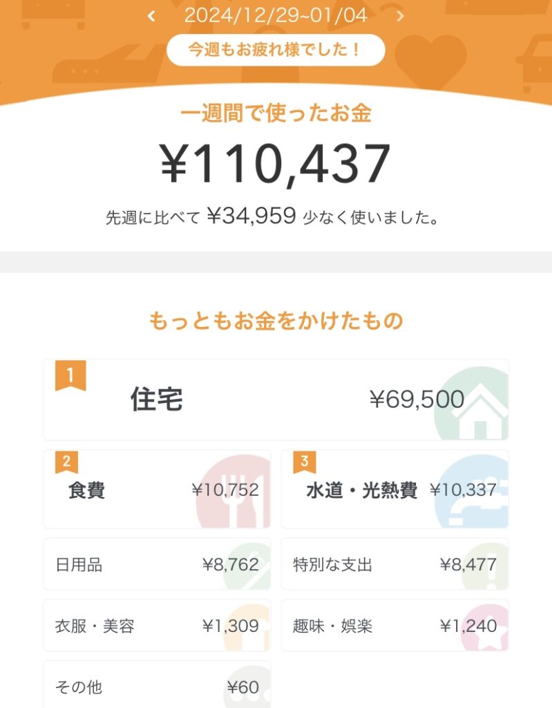The image size is (552, 708).
Task: Tap the rank 3 ribbon badge
Action: (304, 462)
